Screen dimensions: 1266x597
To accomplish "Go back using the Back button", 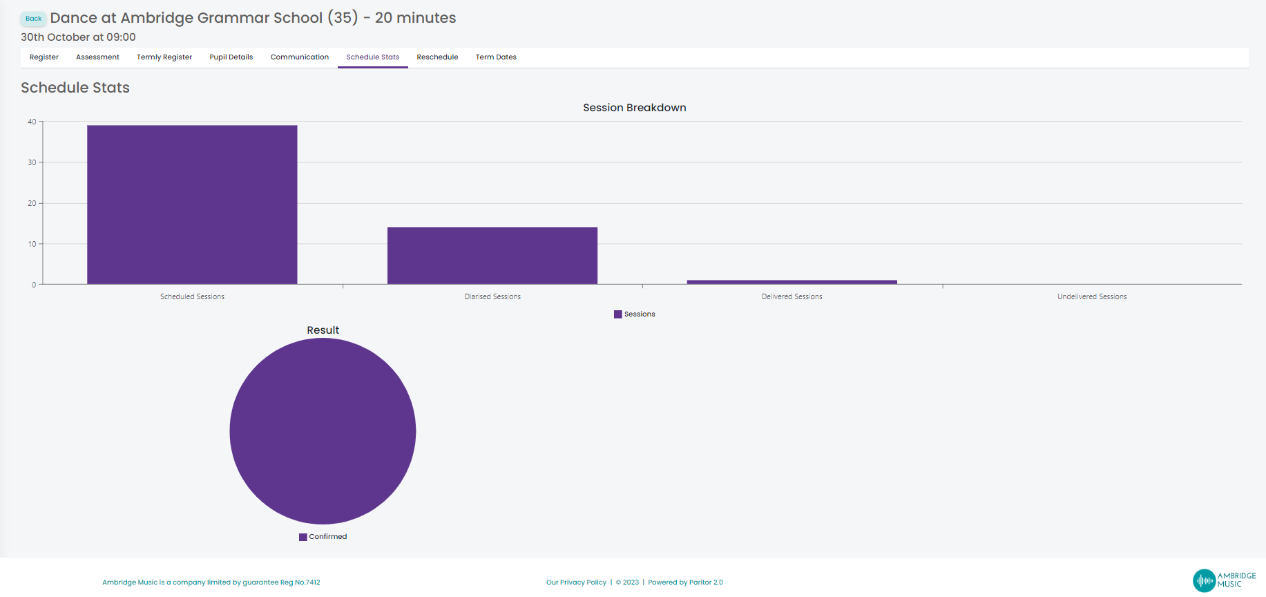I will point(33,19).
